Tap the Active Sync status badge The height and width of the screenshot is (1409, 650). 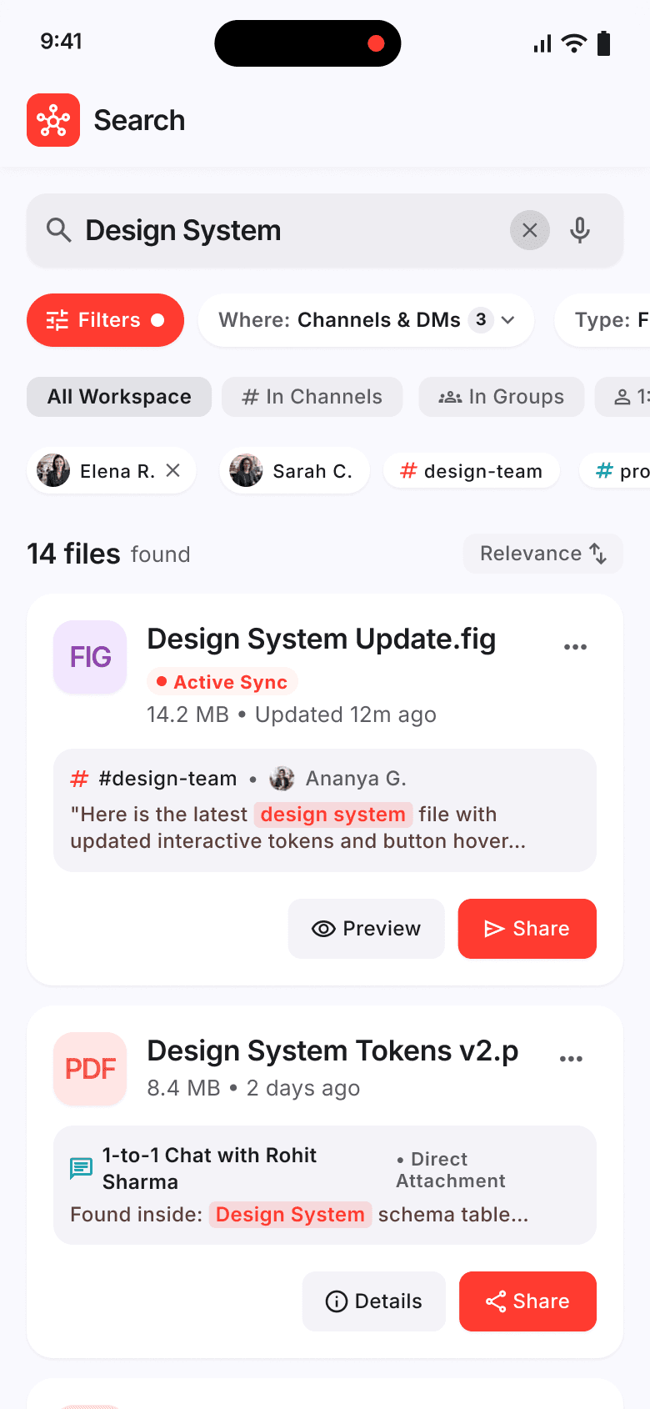(x=222, y=682)
